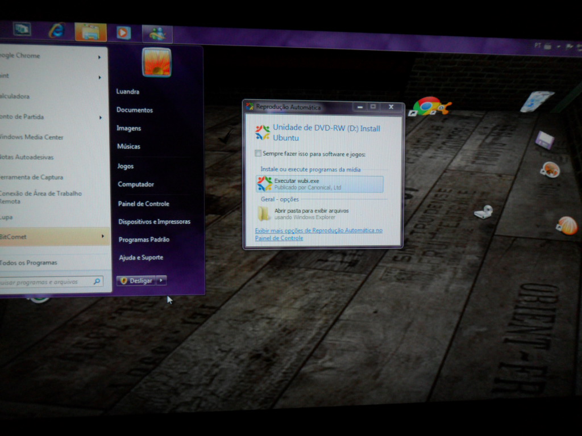Click the Desligar shutdown button

136,280
